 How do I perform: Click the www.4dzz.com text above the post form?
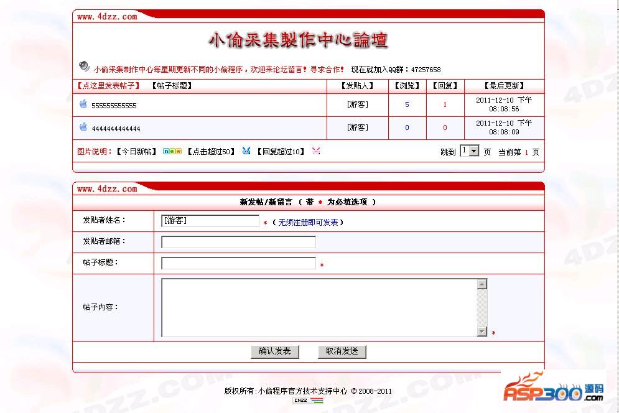click(107, 188)
